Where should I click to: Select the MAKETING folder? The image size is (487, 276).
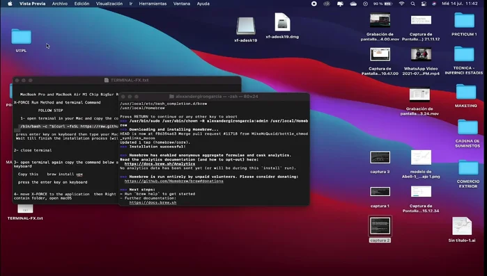pyautogui.click(x=466, y=92)
